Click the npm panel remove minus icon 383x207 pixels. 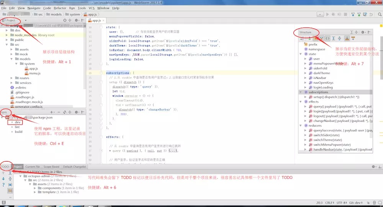click(x=59, y=112)
